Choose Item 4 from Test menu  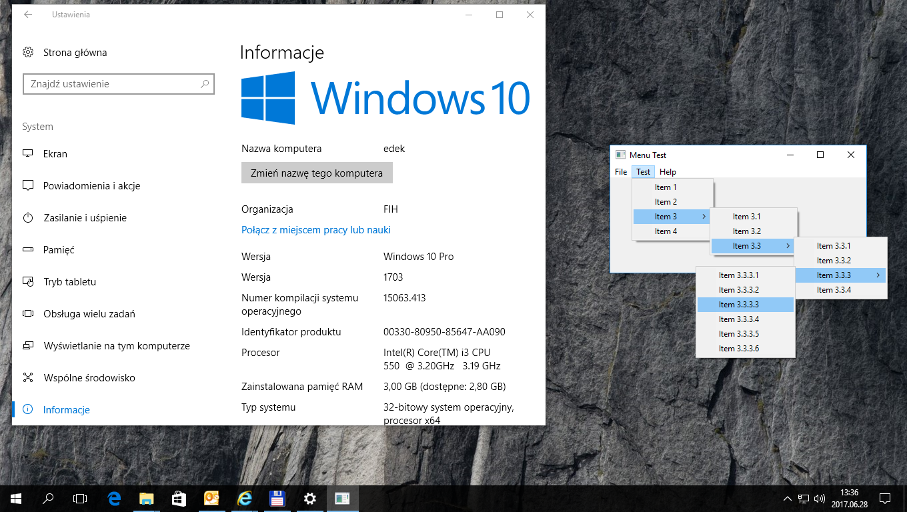(x=672, y=231)
